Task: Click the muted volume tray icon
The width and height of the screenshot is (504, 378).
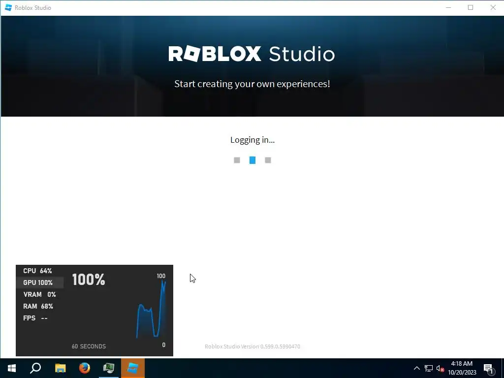Action: coord(440,368)
